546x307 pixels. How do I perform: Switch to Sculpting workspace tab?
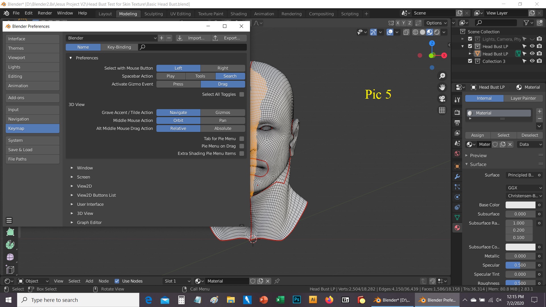click(154, 14)
